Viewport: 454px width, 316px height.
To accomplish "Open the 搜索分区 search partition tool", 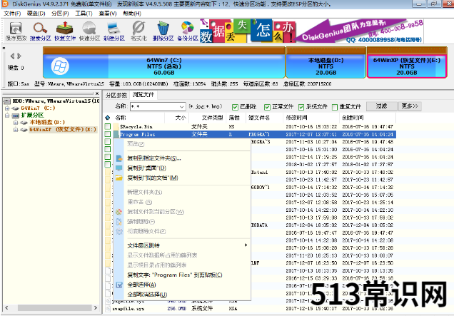I will 40,31.
